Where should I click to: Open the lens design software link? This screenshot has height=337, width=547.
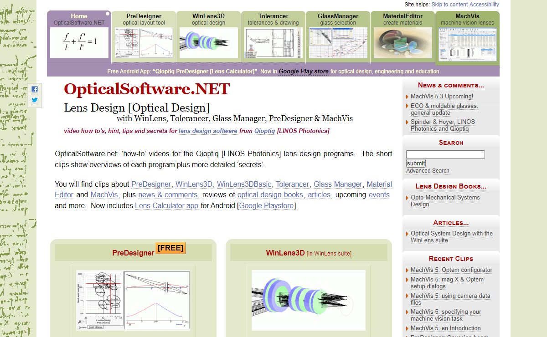[x=208, y=131]
